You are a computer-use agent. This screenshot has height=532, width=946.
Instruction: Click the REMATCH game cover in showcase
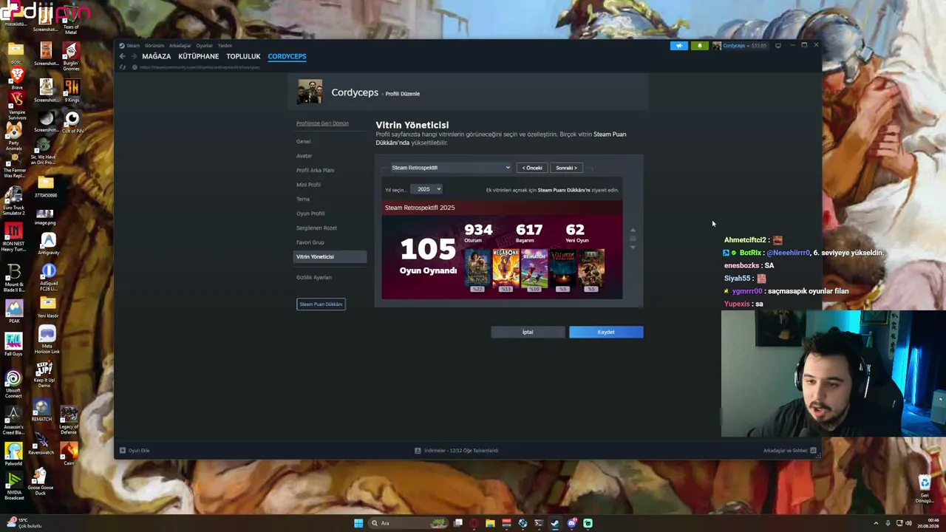coord(534,267)
